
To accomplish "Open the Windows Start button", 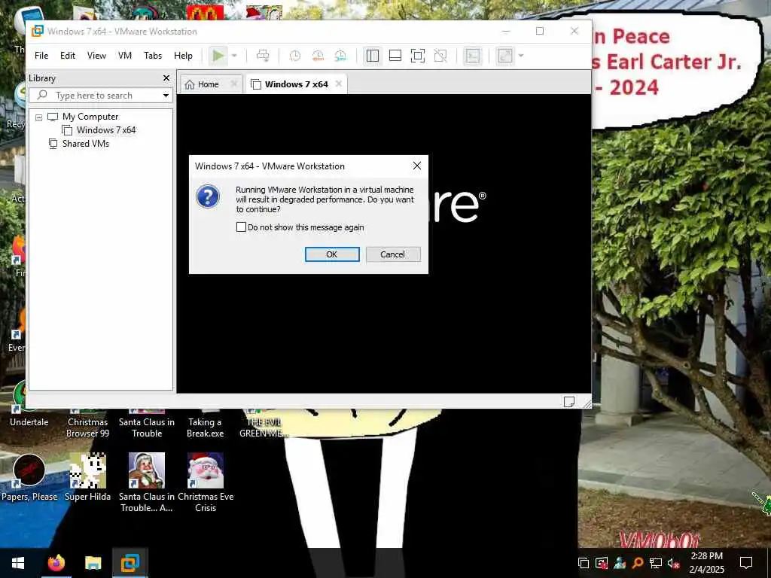I will [x=18, y=563].
